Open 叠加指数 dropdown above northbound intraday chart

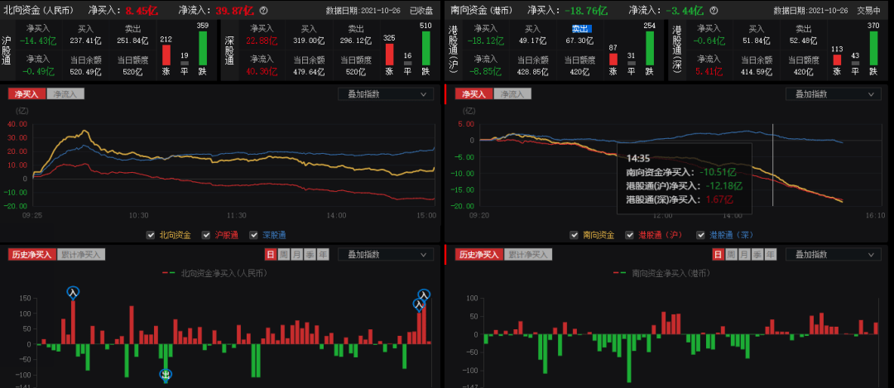point(386,94)
